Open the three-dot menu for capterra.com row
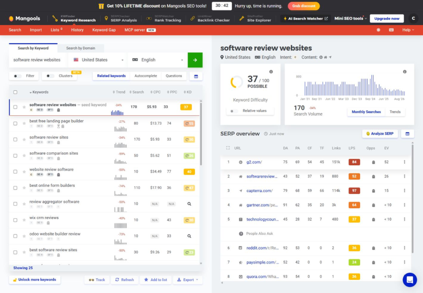This screenshot has width=423, height=293. 404,191
